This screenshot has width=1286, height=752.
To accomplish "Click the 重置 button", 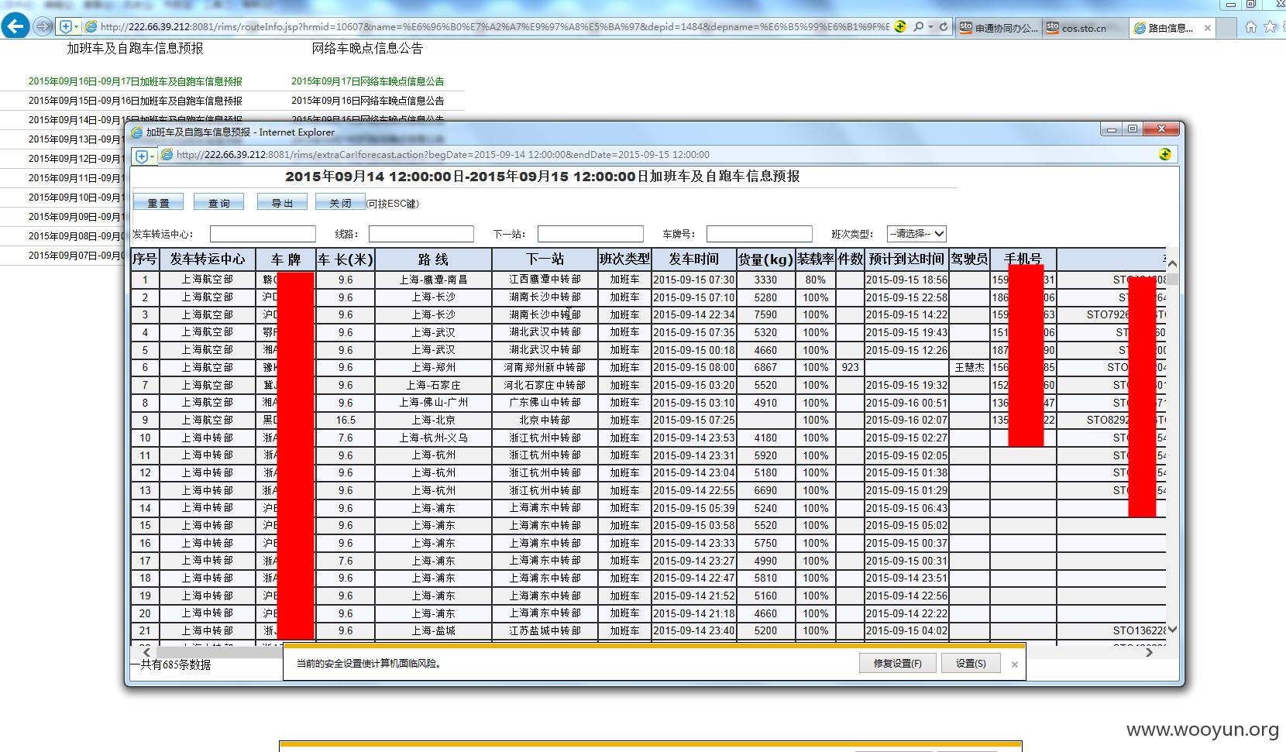I will coord(158,202).
